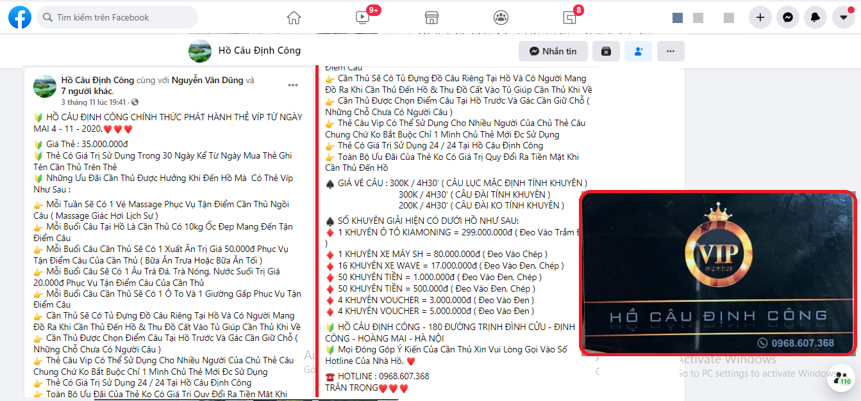The height and width of the screenshot is (401, 861).
Task: Open the Gaming tab with badge 8
Action: click(569, 17)
